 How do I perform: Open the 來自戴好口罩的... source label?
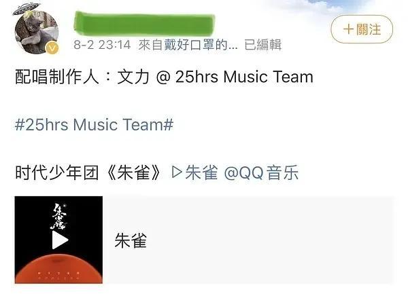(x=188, y=45)
